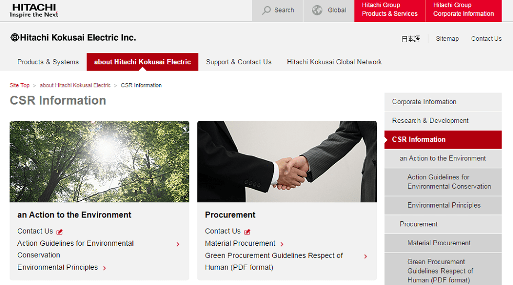Go to Hitachi Kokusai Global Network tab

pos(334,62)
